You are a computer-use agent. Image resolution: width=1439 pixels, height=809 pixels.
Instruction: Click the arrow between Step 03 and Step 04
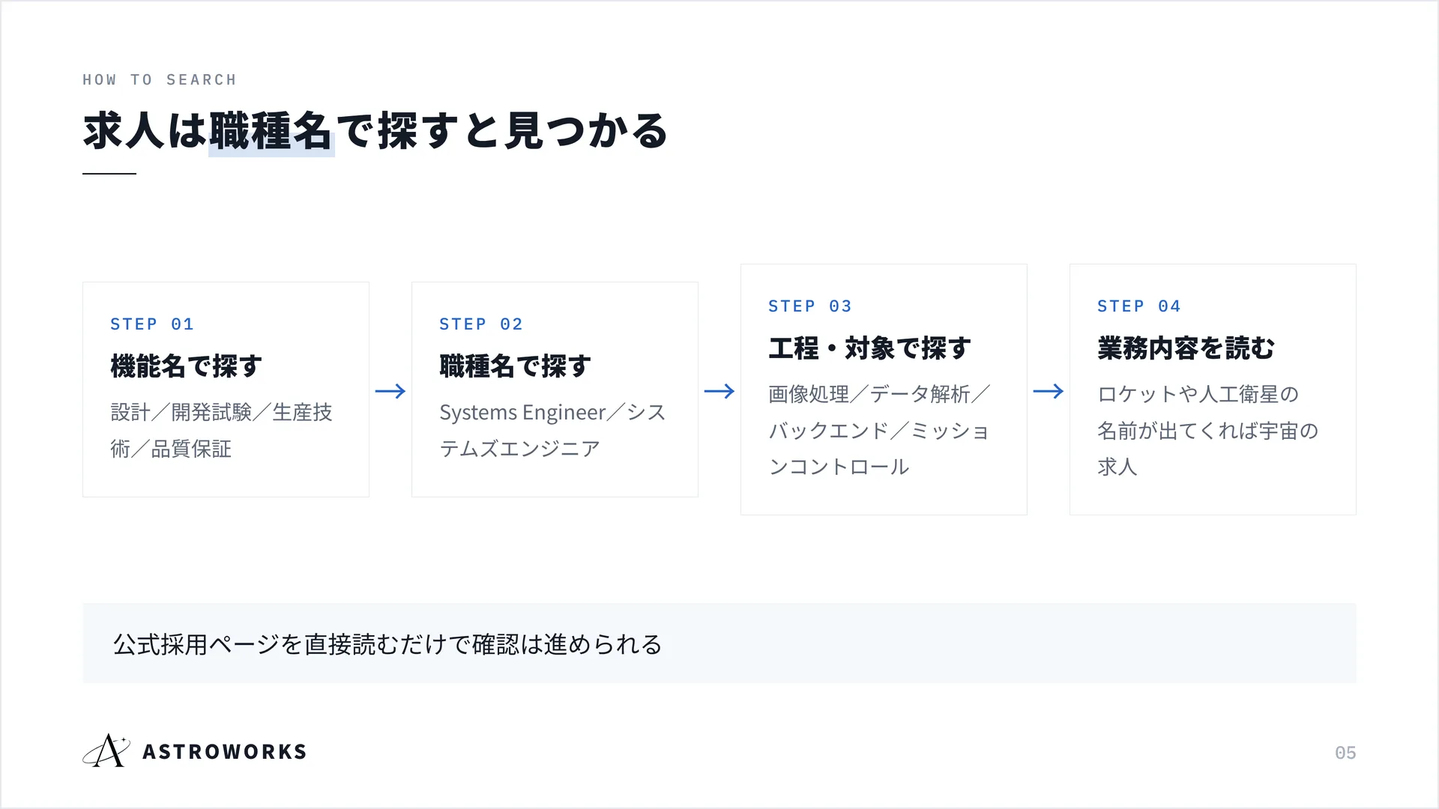click(1049, 391)
